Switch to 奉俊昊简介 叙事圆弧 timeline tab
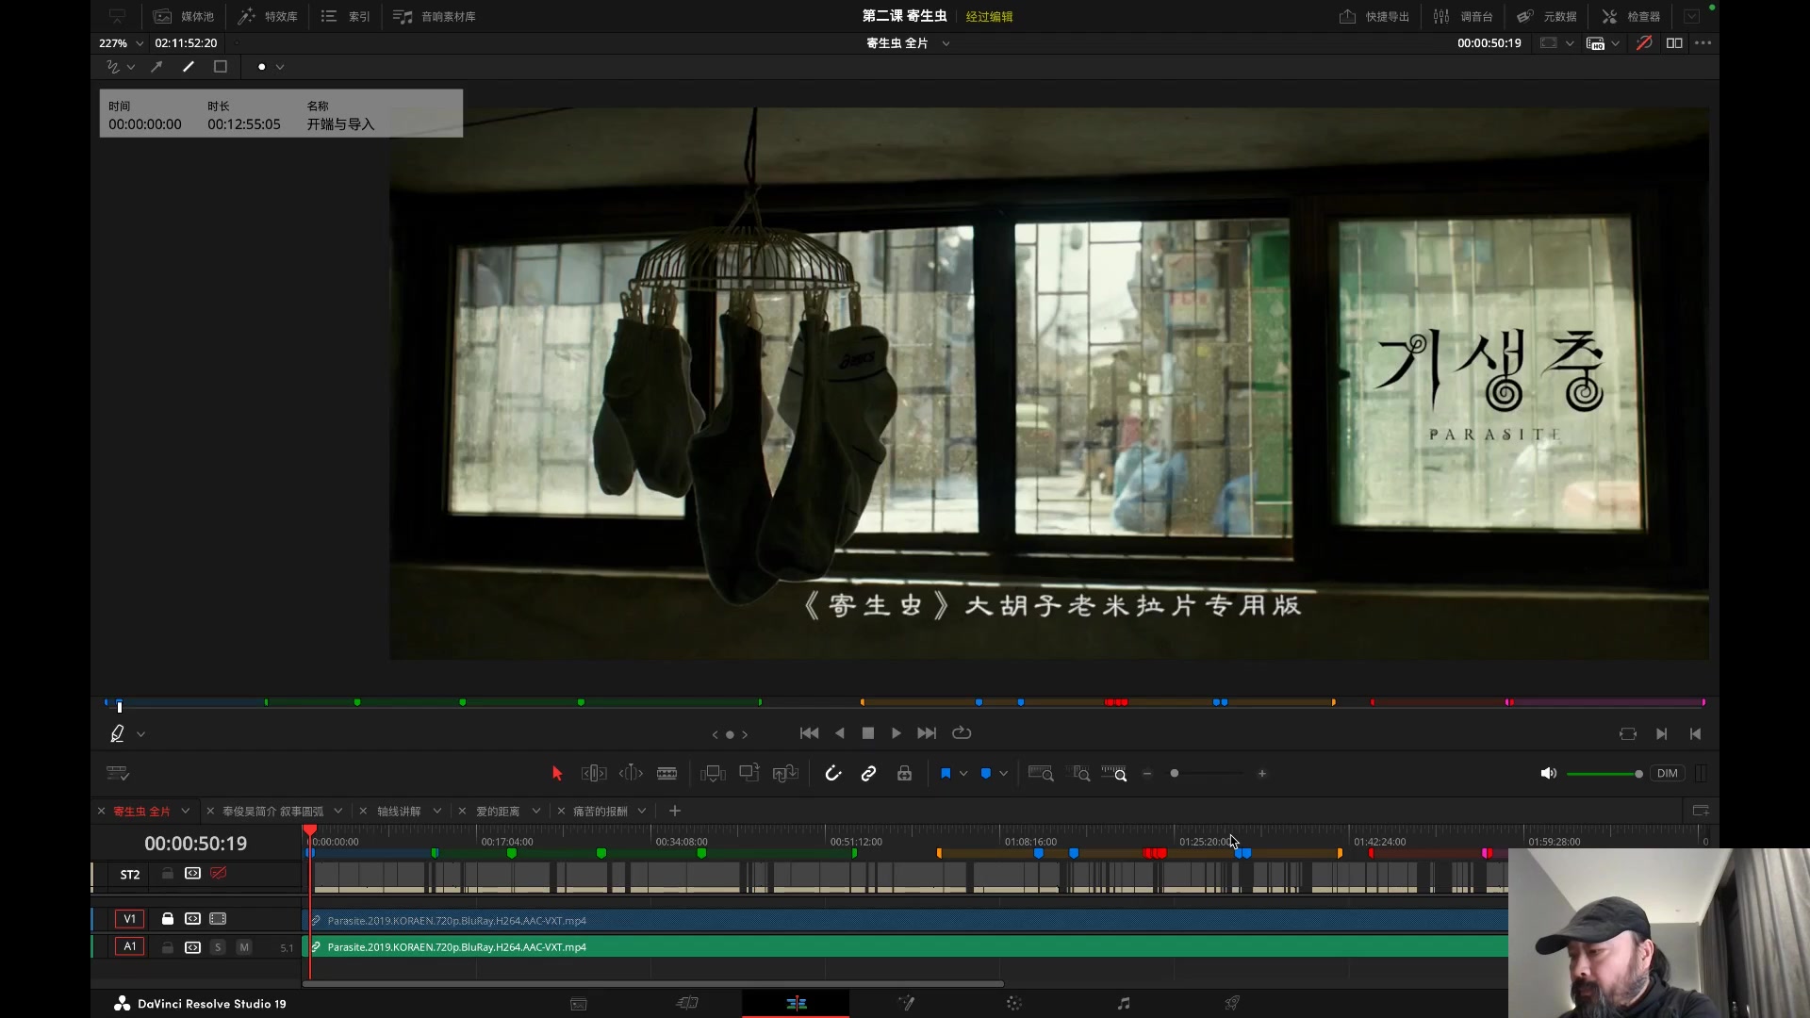The width and height of the screenshot is (1810, 1018). click(272, 812)
